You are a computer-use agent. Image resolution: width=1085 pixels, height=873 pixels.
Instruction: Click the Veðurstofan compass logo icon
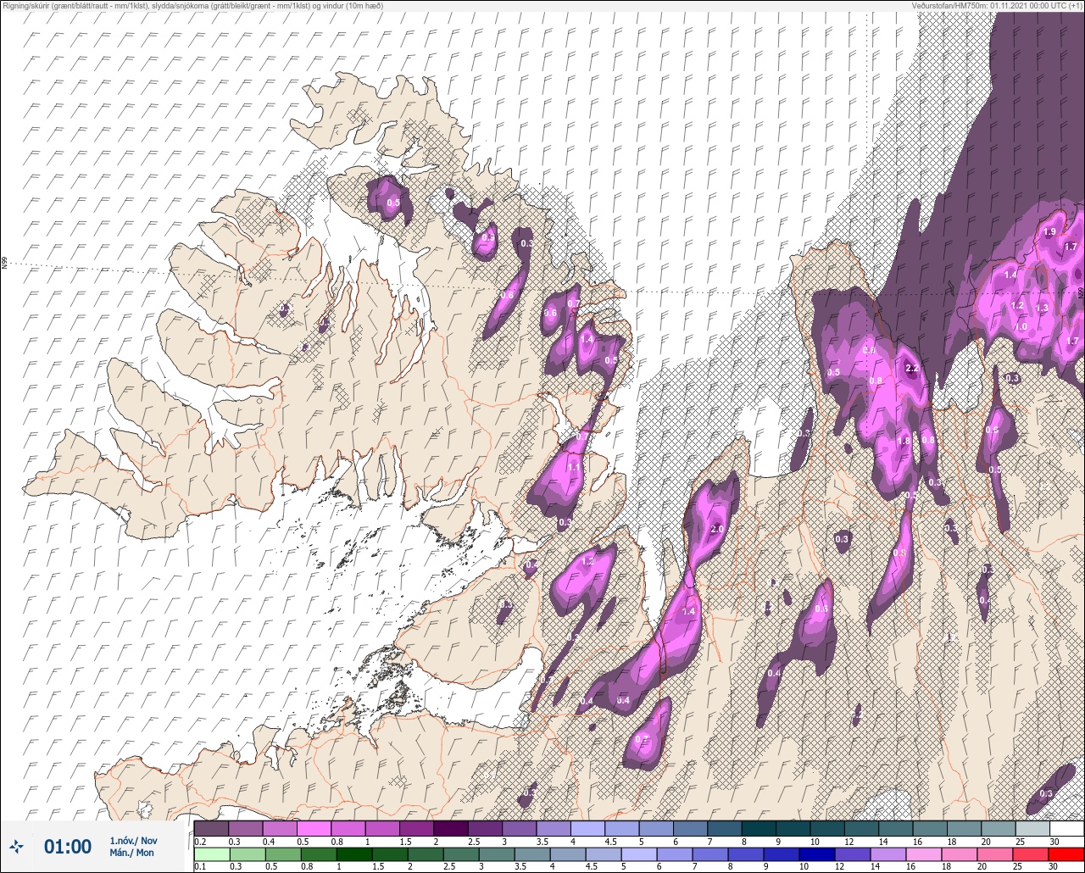[x=16, y=846]
